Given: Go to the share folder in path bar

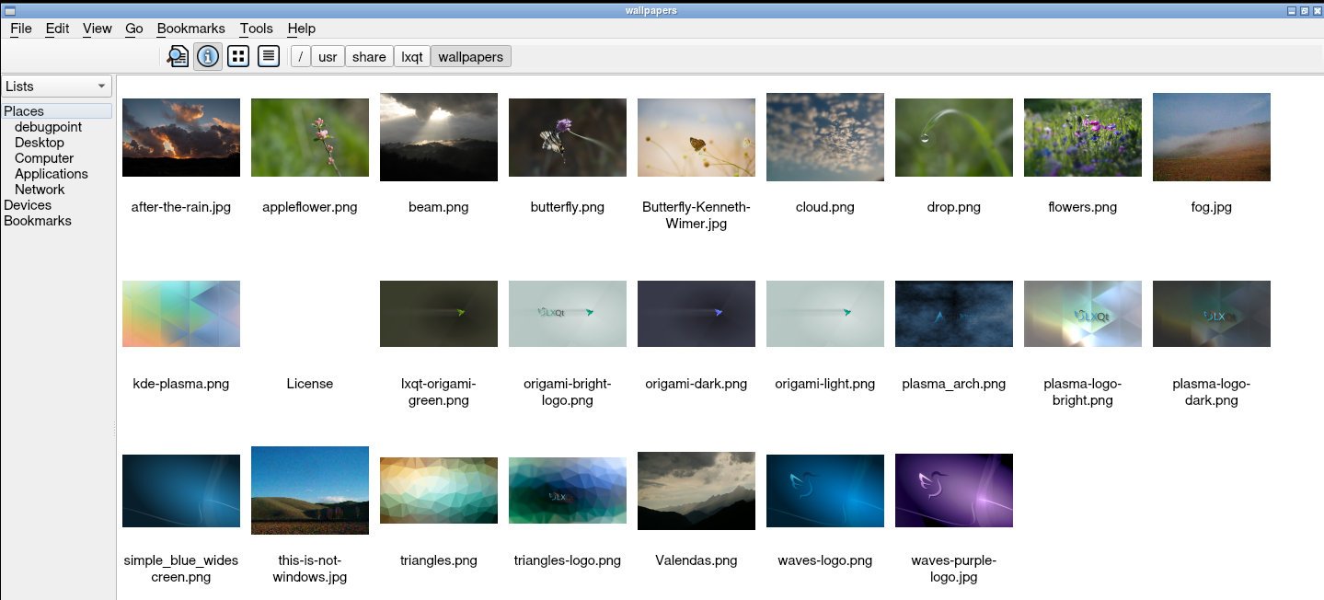Looking at the screenshot, I should pos(369,57).
